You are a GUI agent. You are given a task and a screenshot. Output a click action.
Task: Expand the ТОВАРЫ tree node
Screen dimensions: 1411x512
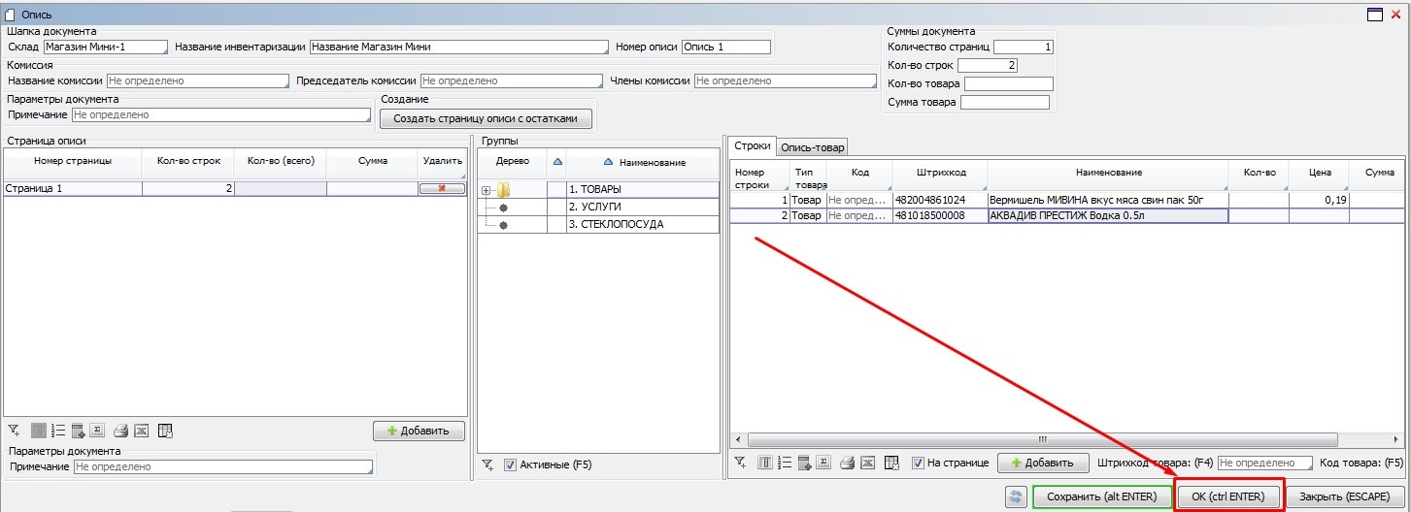coord(486,190)
